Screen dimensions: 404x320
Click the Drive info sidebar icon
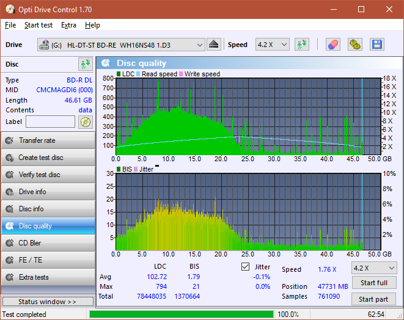click(10, 192)
